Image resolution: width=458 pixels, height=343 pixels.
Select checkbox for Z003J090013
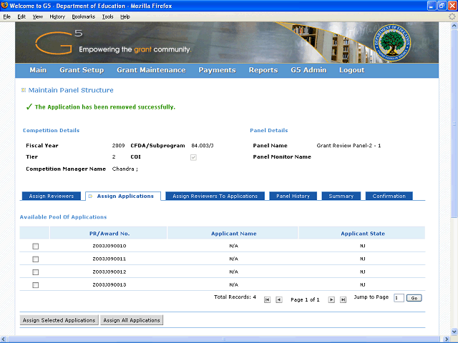(35, 285)
